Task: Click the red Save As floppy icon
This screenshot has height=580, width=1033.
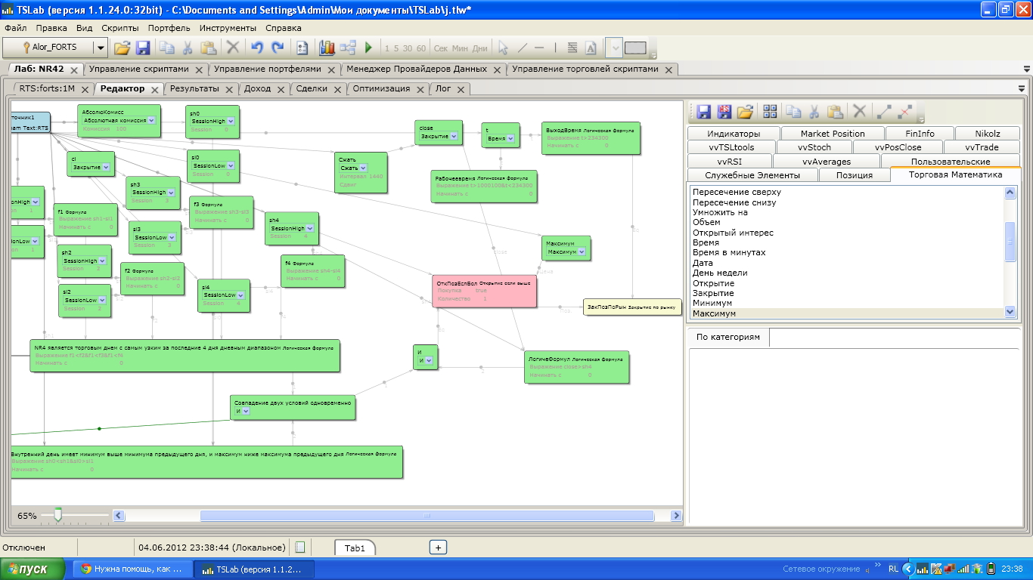Action: click(724, 111)
